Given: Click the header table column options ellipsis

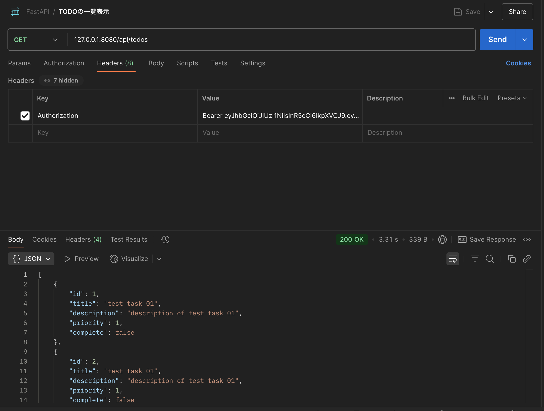Looking at the screenshot, I should [x=452, y=98].
